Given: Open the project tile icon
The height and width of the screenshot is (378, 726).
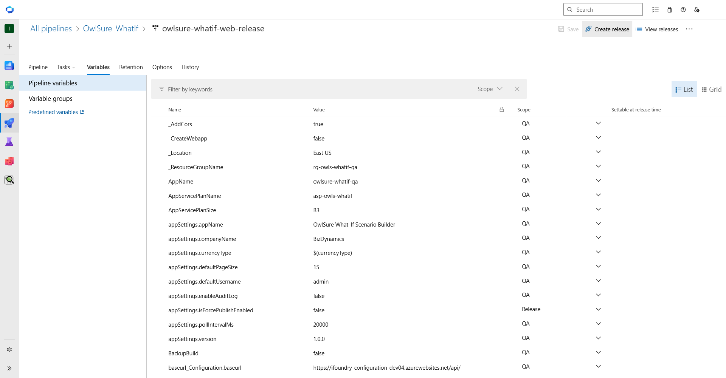Looking at the screenshot, I should point(9,28).
